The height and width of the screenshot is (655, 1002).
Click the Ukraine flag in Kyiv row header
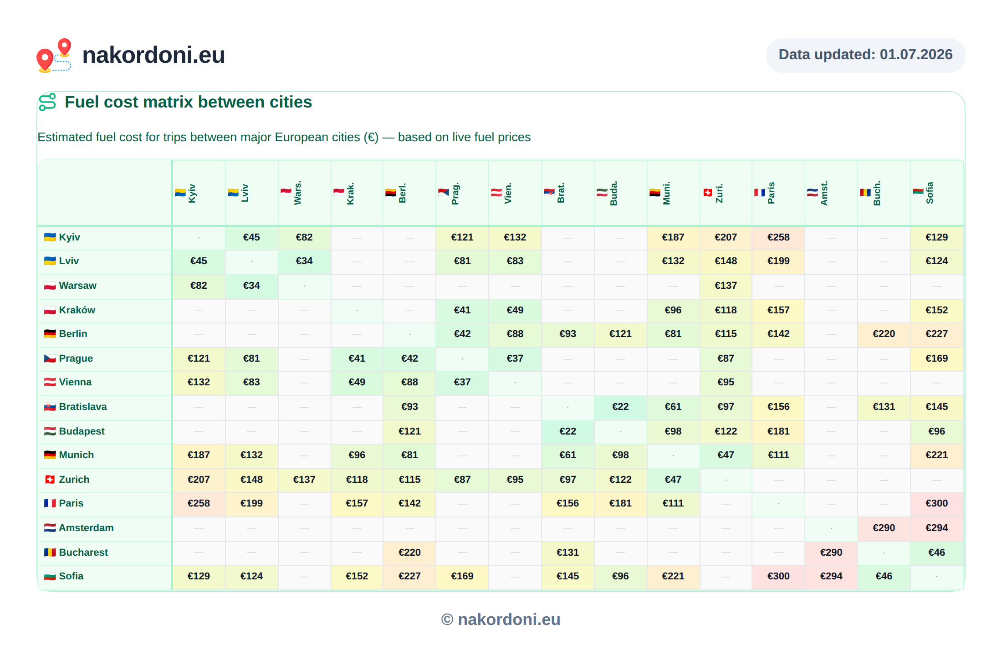point(50,237)
